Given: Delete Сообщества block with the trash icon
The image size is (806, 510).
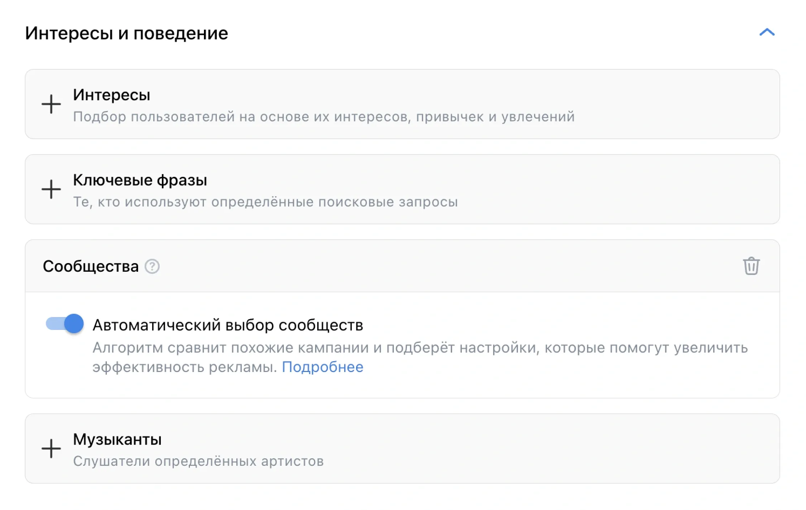Looking at the screenshot, I should [751, 266].
